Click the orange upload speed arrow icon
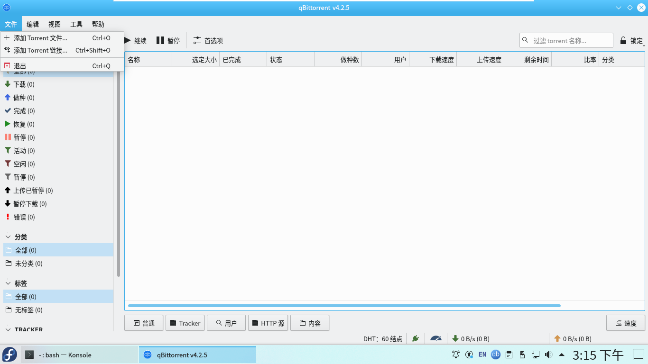This screenshot has height=364, width=648. 557,338
